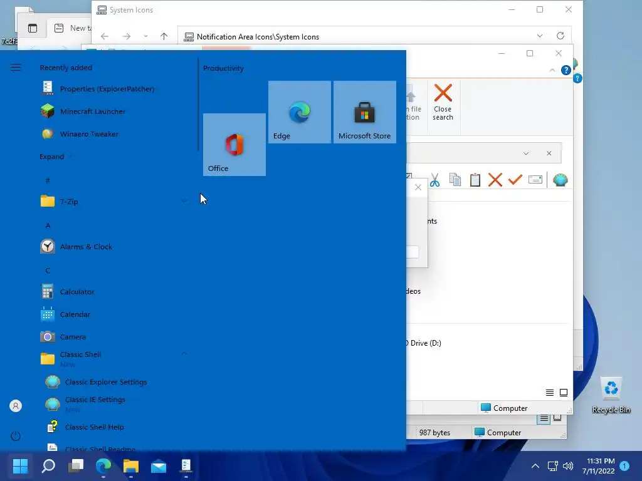642x481 pixels.
Task: Switch to the ExplorerPatcher Properties taskbar button
Action: coord(186,465)
